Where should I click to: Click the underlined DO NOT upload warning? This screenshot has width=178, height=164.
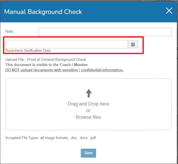click(x=64, y=70)
